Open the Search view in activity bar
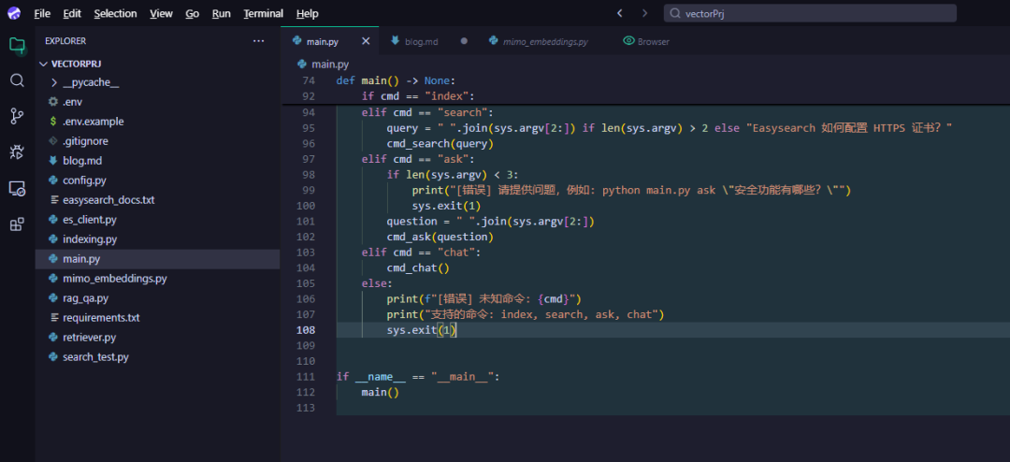 (x=18, y=80)
